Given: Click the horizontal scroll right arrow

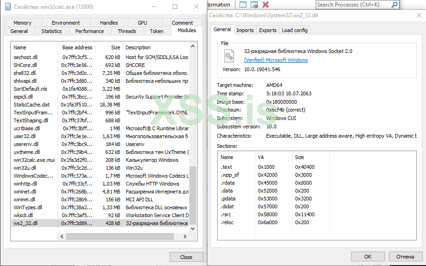Looking at the screenshot, I should (185, 236).
